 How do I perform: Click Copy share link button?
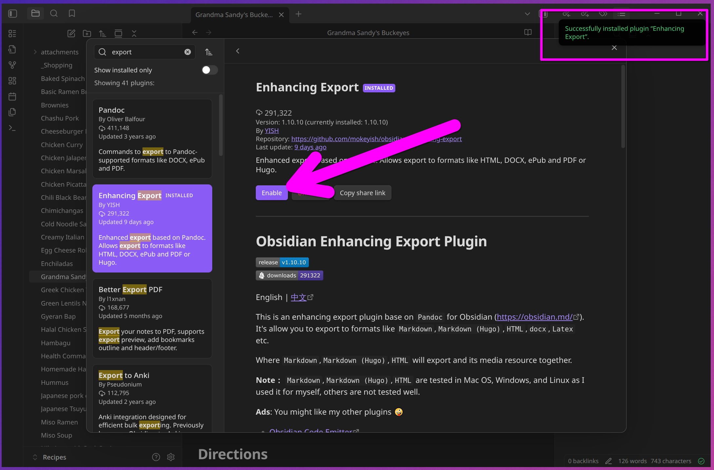pyautogui.click(x=362, y=193)
